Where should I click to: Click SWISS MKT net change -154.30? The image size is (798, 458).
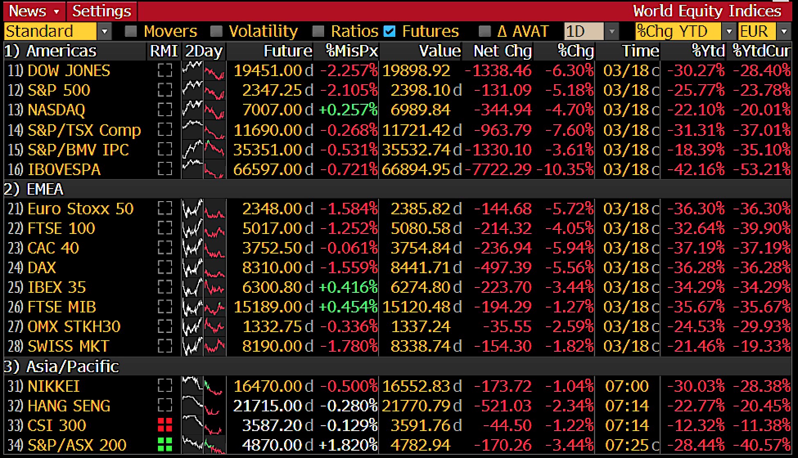[503, 346]
